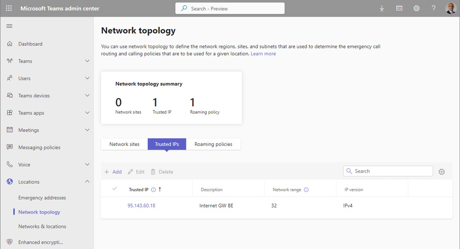Click the IPv4 cell in the row
Screen dimensions: 460x249
[348, 206]
